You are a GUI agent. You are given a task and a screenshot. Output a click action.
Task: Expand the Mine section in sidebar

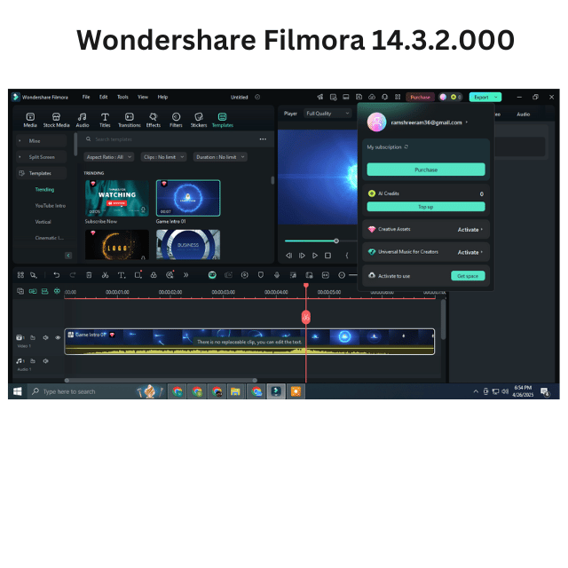pos(20,141)
